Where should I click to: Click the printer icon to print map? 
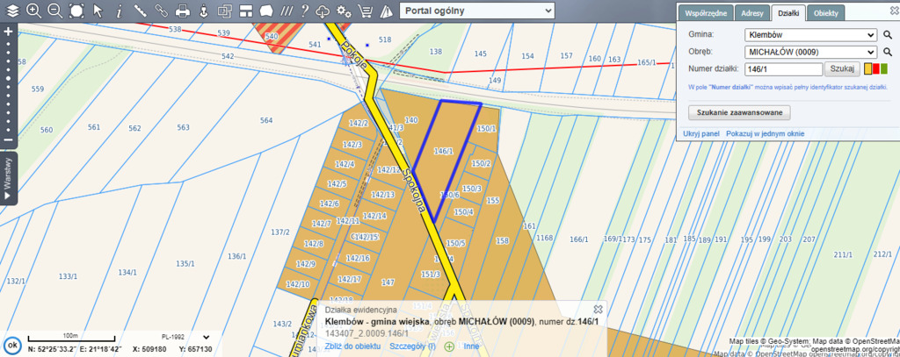(183, 11)
